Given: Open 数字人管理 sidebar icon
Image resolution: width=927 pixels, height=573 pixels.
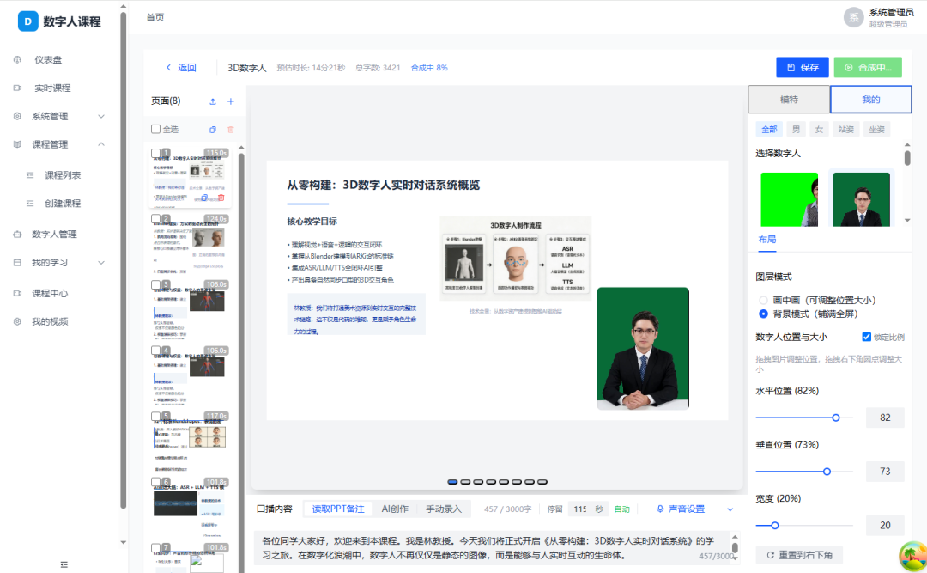Looking at the screenshot, I should point(17,235).
